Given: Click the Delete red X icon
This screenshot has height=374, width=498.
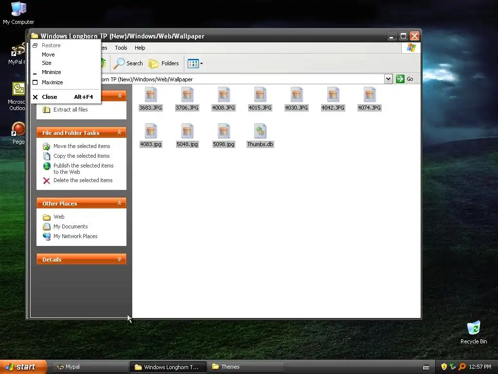Looking at the screenshot, I should (46, 181).
